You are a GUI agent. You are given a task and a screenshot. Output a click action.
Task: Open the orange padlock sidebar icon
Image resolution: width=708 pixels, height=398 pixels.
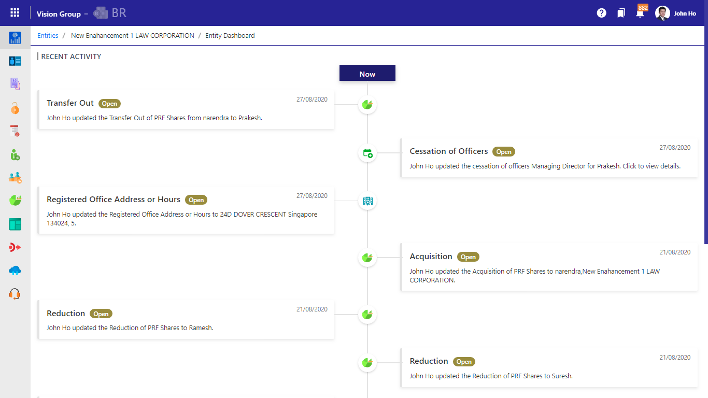coord(15,108)
